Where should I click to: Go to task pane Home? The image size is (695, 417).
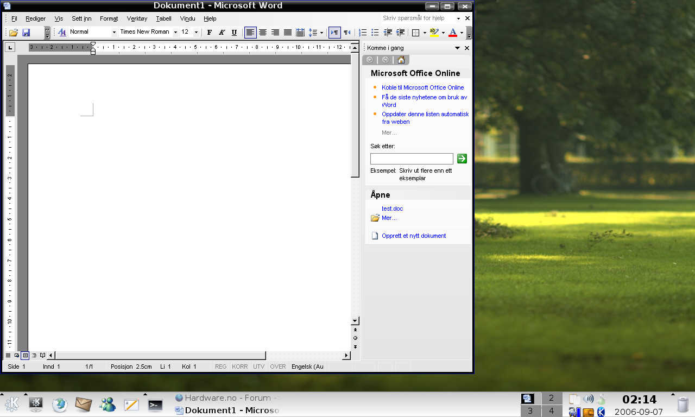401,60
